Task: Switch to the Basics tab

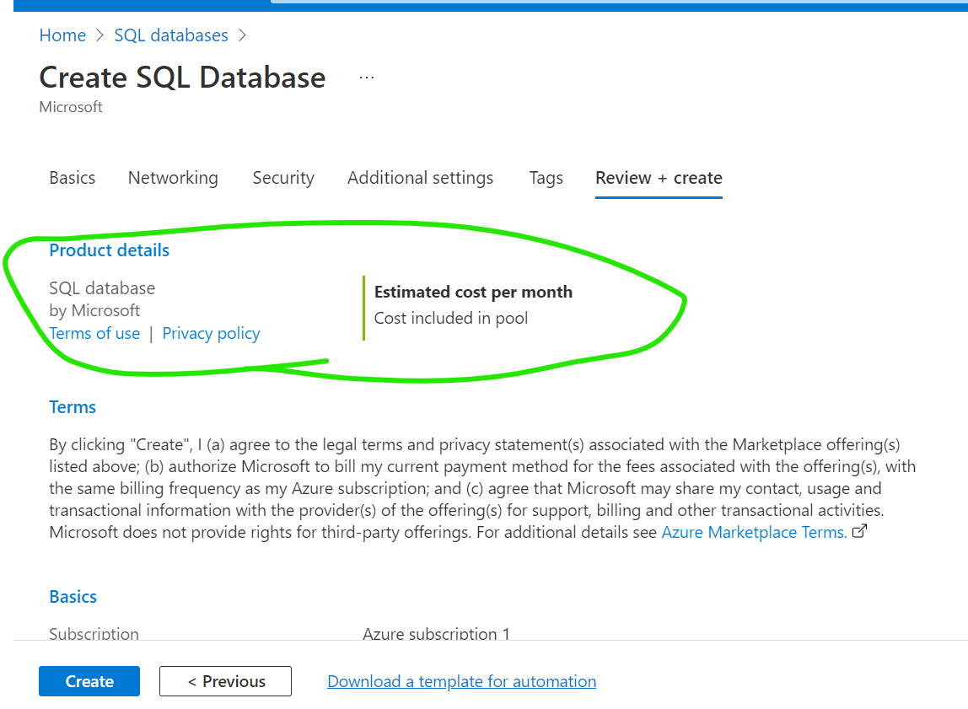Action: point(72,178)
